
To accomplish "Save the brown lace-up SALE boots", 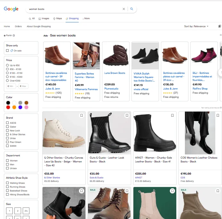I will click(x=127, y=191).
